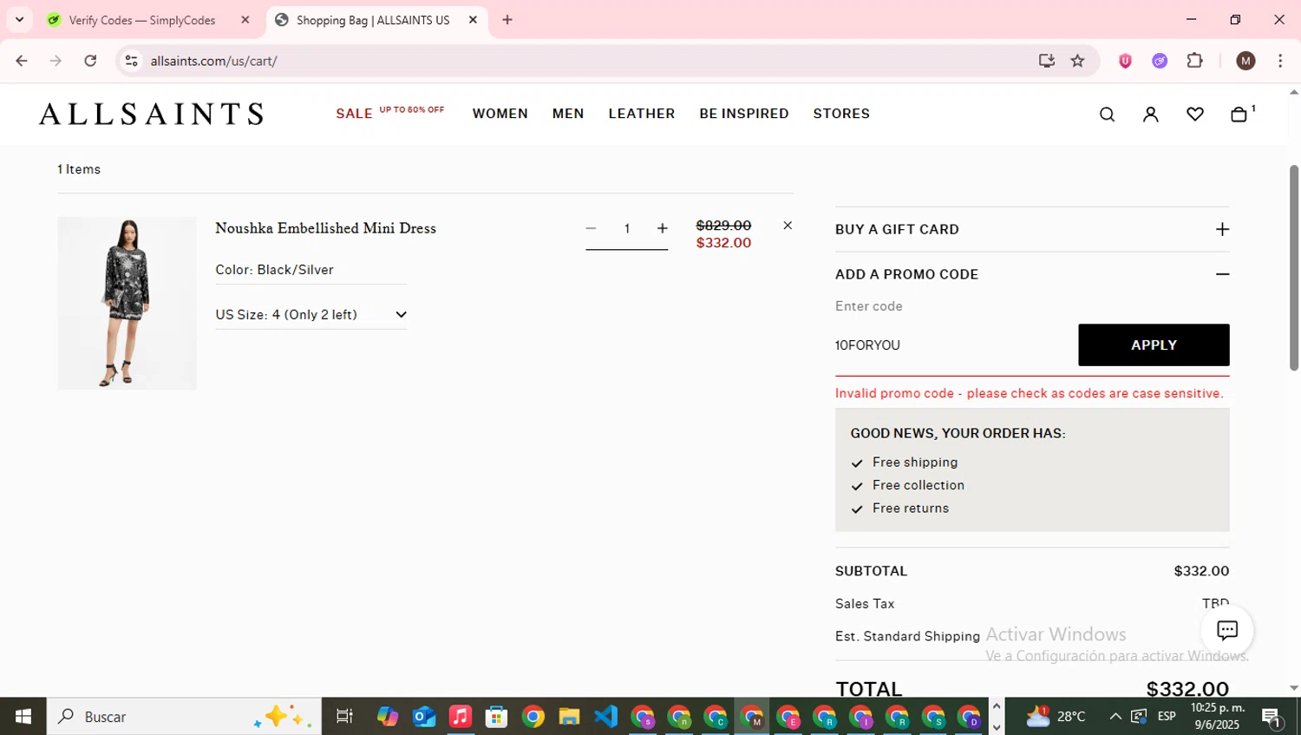Open the account profile icon
The image size is (1301, 735).
(1151, 115)
